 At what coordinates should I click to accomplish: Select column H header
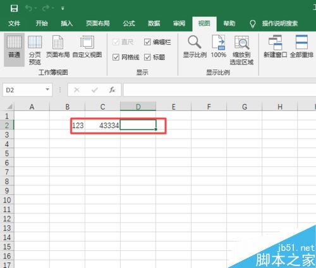pyautogui.click(x=280, y=107)
